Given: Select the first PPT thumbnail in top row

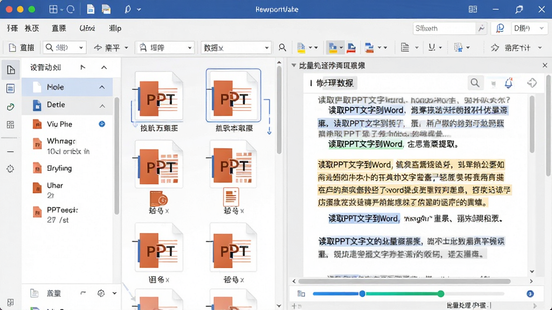Looking at the screenshot, I should (x=159, y=96).
